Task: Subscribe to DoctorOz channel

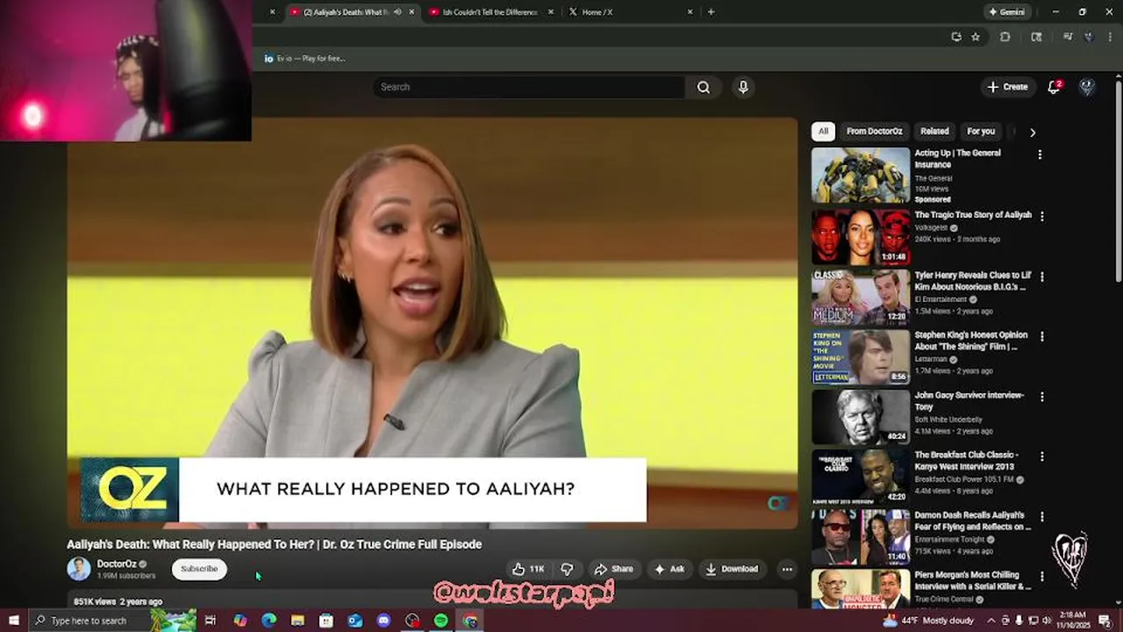Action: (x=199, y=569)
